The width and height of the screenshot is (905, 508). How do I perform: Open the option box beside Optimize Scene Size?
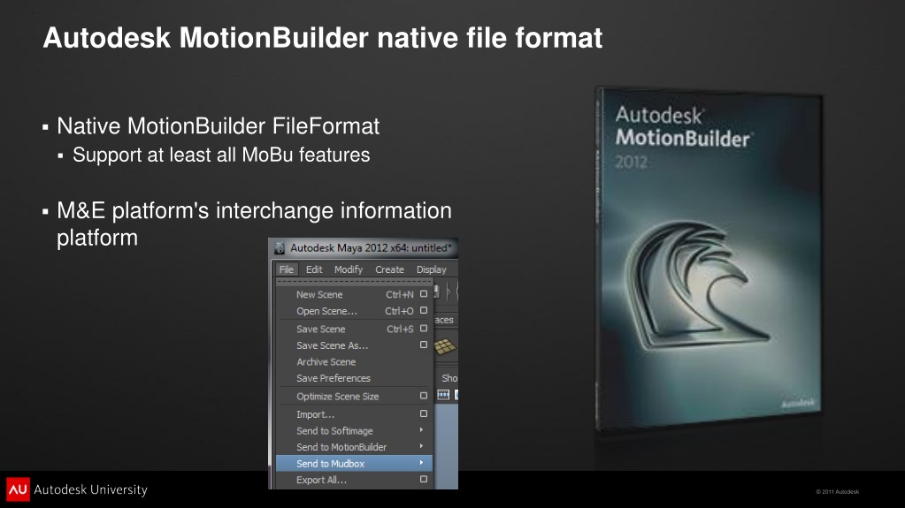(424, 396)
